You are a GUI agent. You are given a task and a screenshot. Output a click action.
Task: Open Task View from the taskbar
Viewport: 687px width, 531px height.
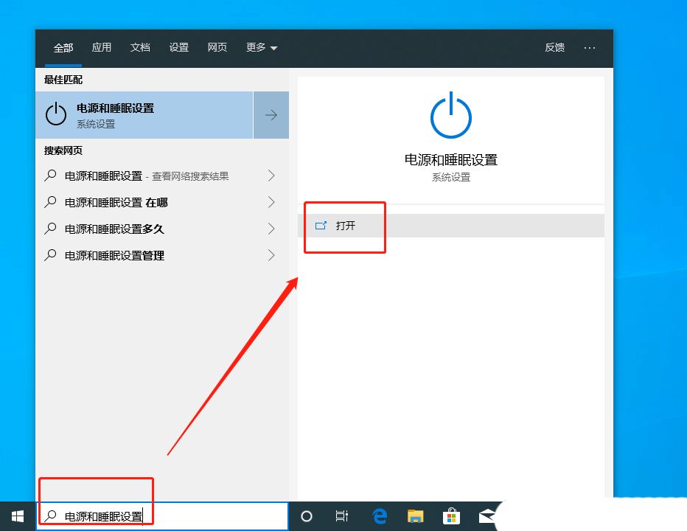tap(342, 516)
